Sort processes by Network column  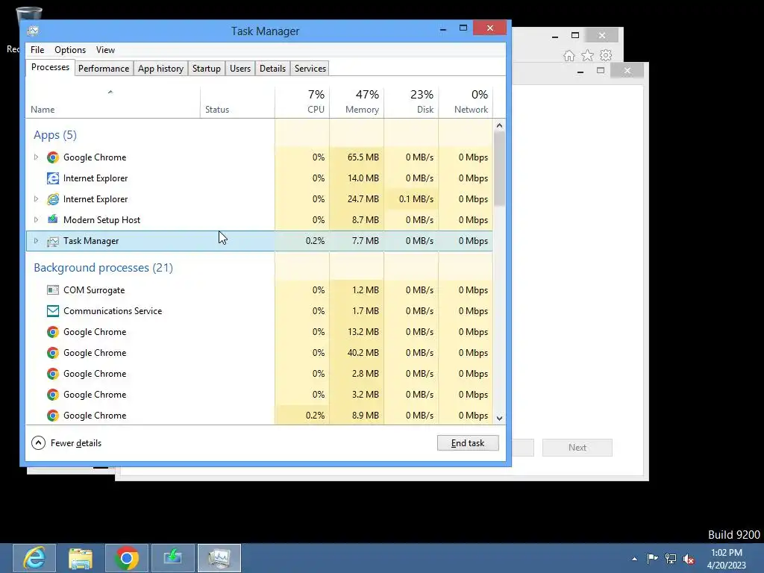[x=466, y=102]
